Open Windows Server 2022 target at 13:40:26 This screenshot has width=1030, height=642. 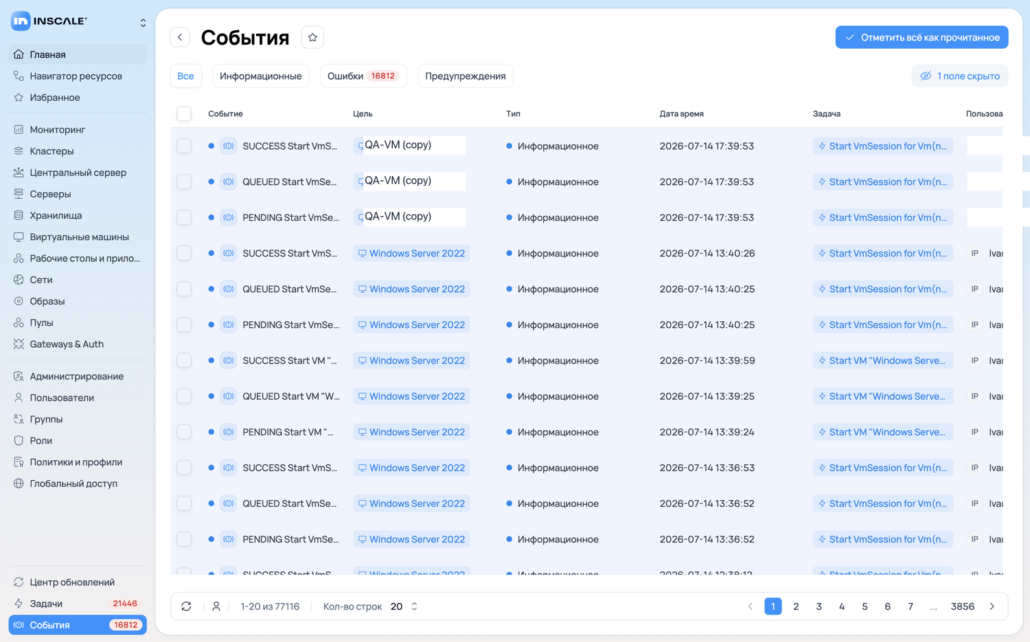click(411, 253)
